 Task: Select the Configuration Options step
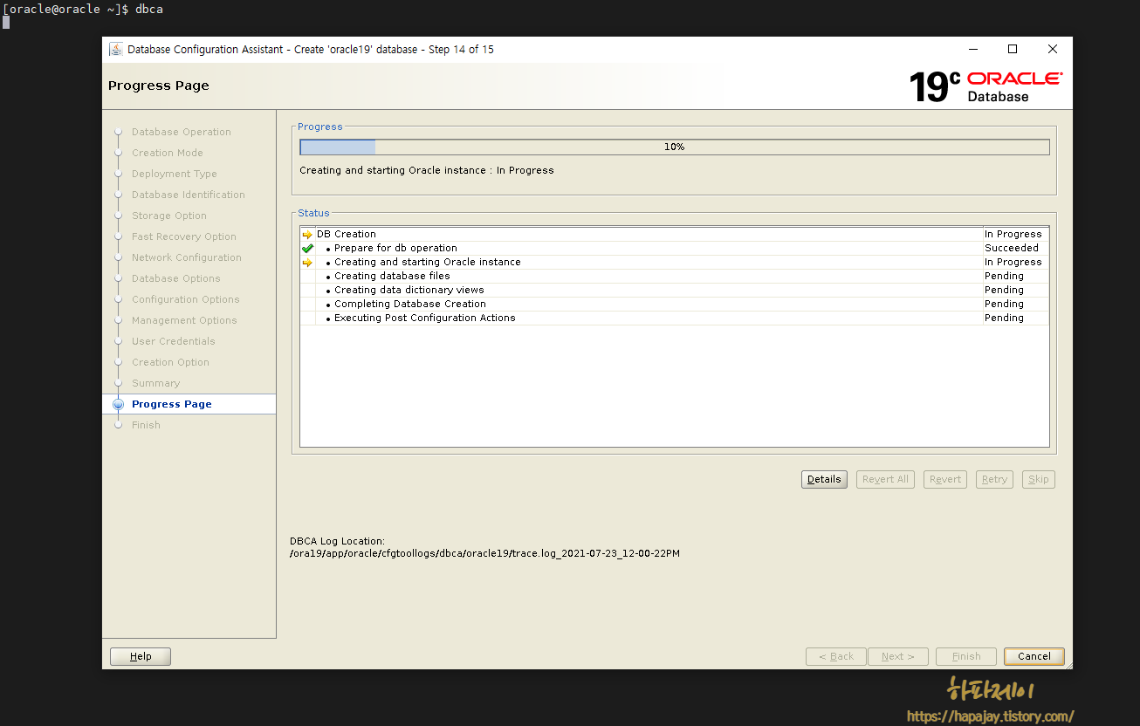(x=186, y=299)
